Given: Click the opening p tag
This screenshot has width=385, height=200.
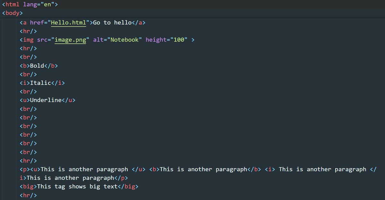Looking at the screenshot, I should 25,169.
